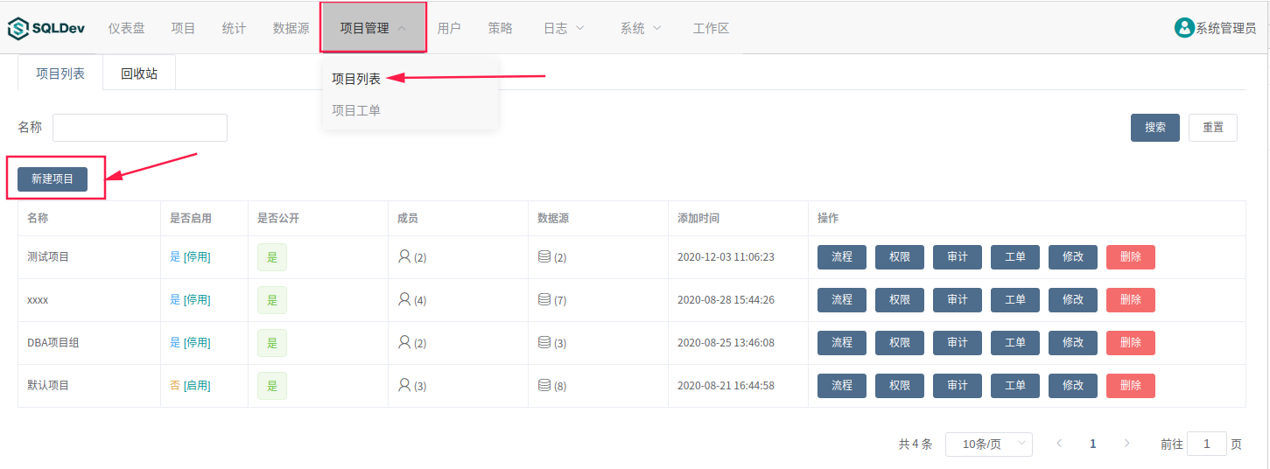Open data source icon for 测试项目 row
This screenshot has width=1270, height=469.
coord(544,256)
